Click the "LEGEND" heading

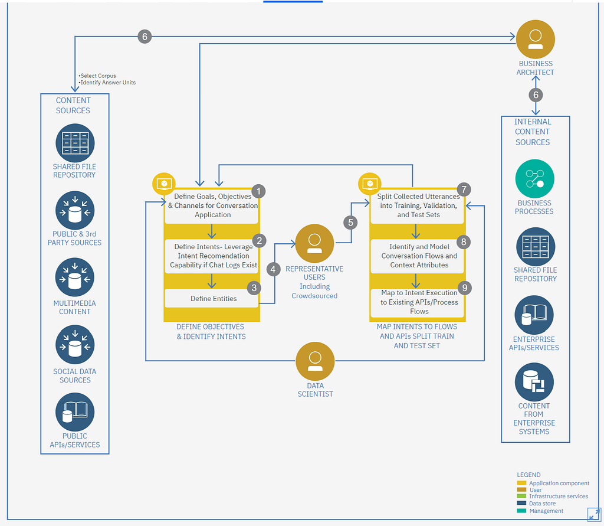point(528,475)
